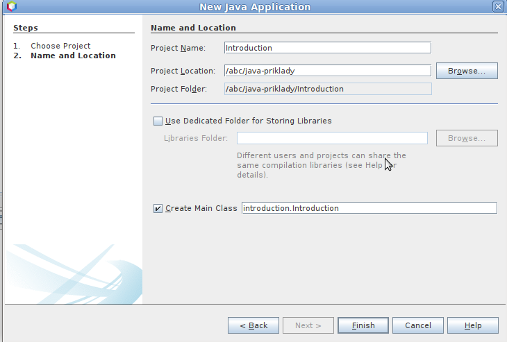Click into the Project Name field
Screen dimensions: 507x342
327,48
